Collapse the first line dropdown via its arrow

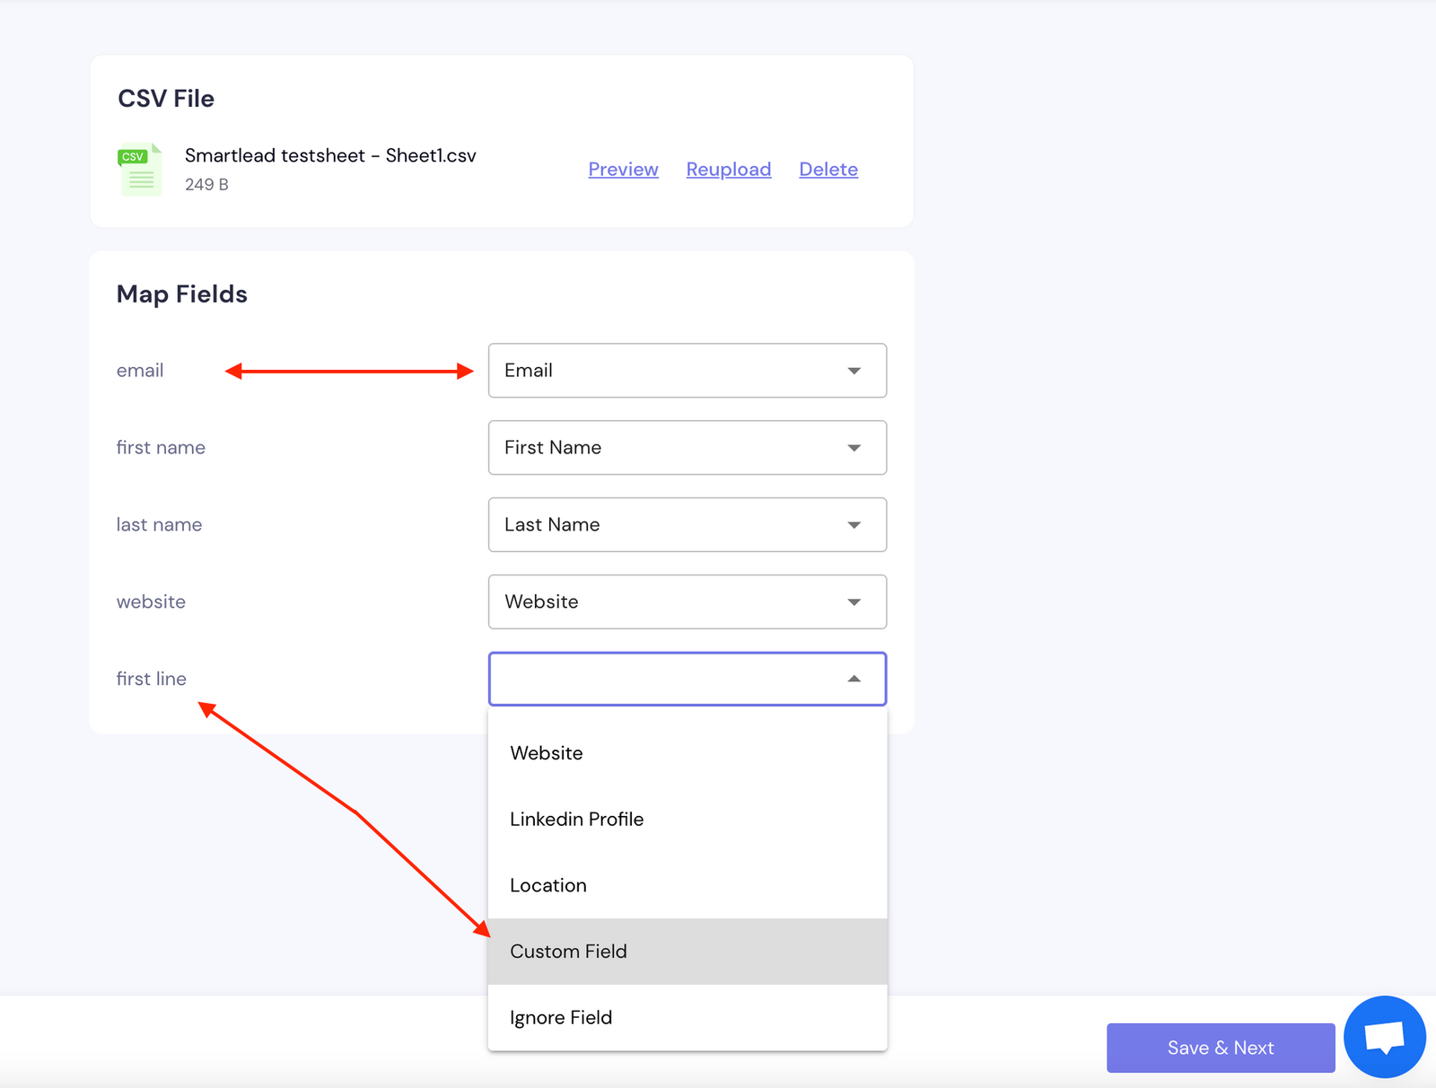tap(854, 679)
